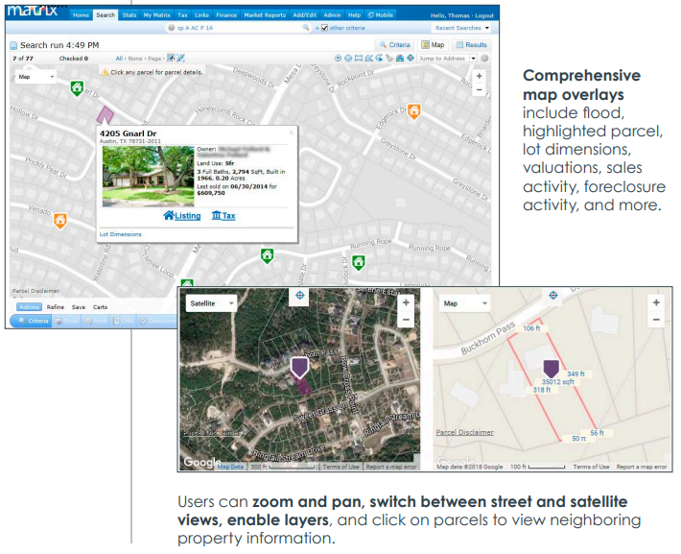Open the Market Reports menu
Screen dimensions: 681x554
[x=265, y=15]
